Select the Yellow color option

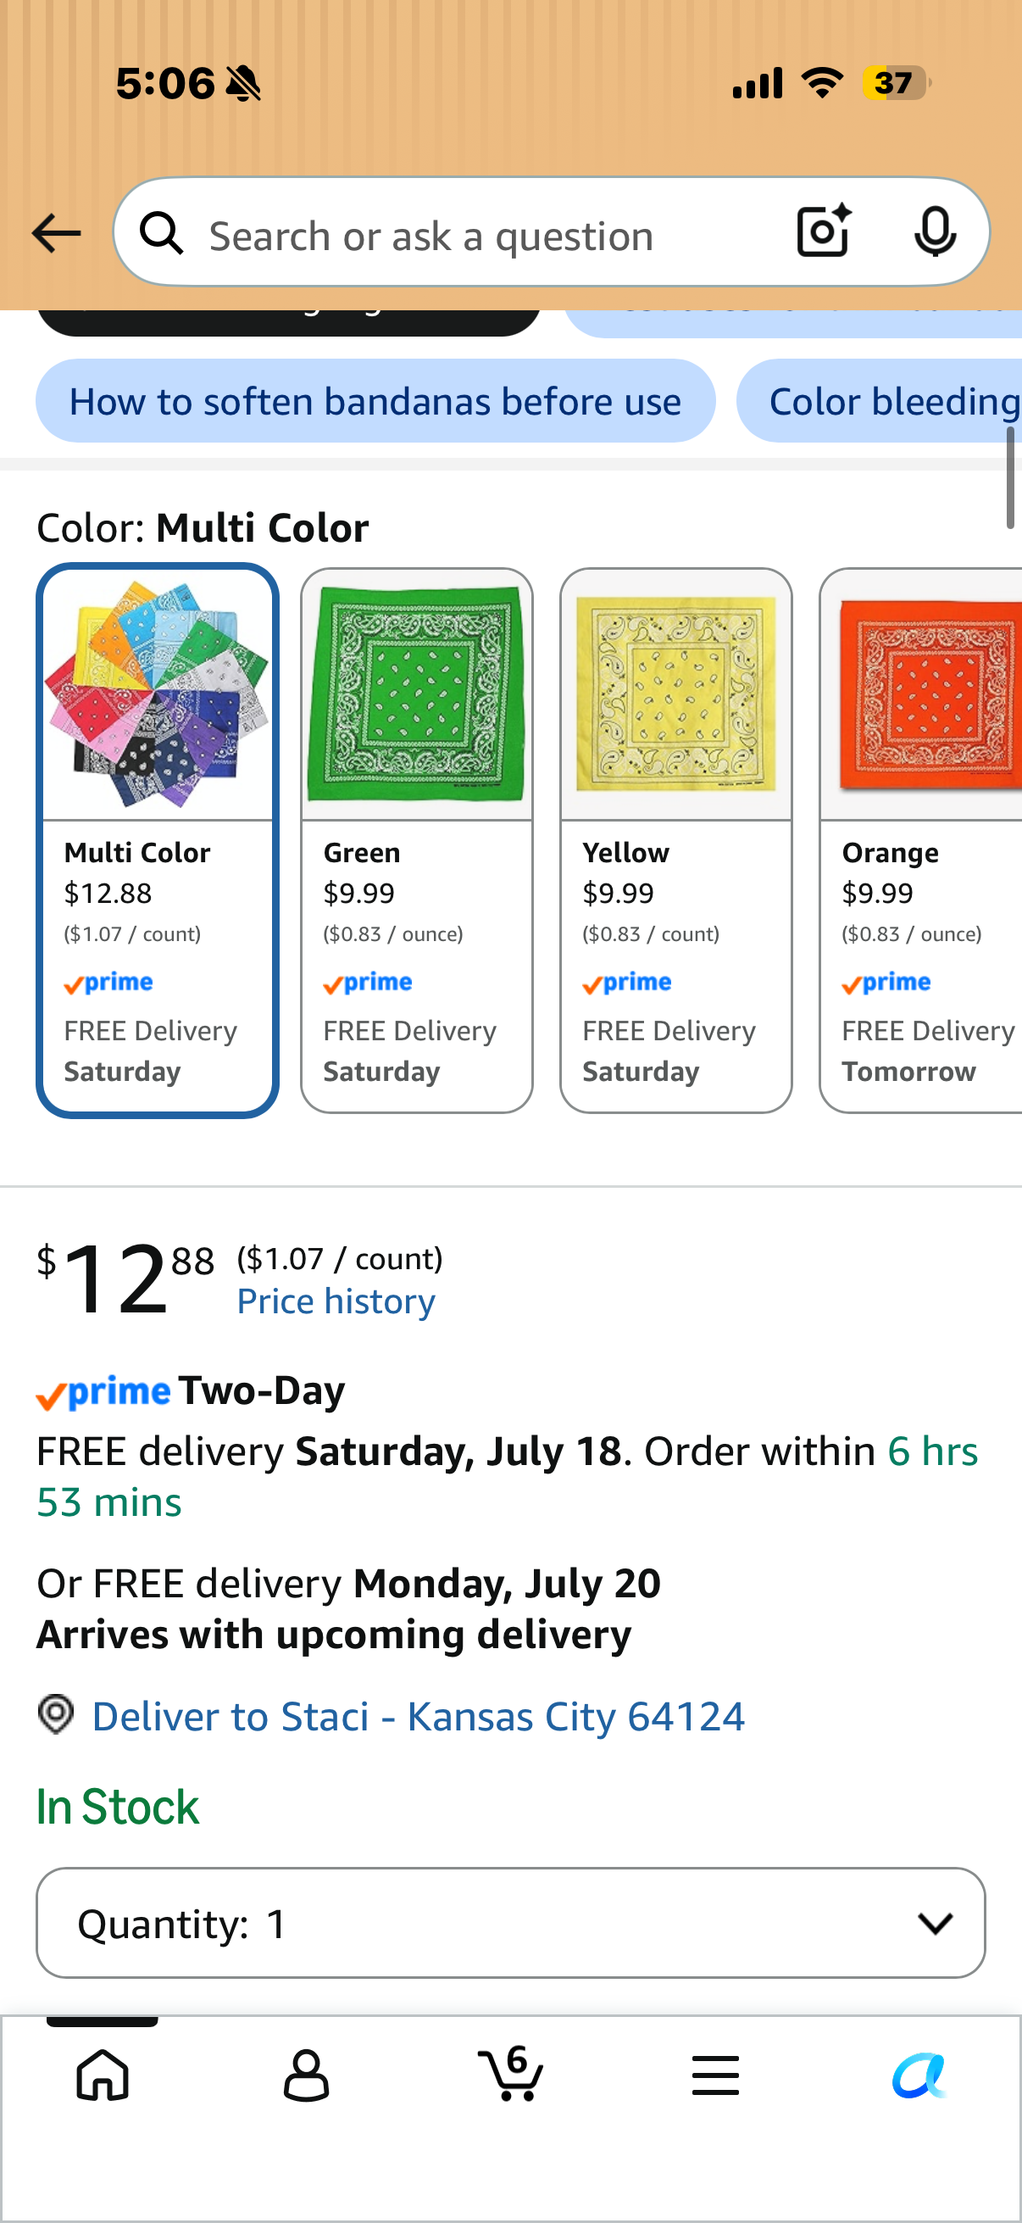[676, 840]
